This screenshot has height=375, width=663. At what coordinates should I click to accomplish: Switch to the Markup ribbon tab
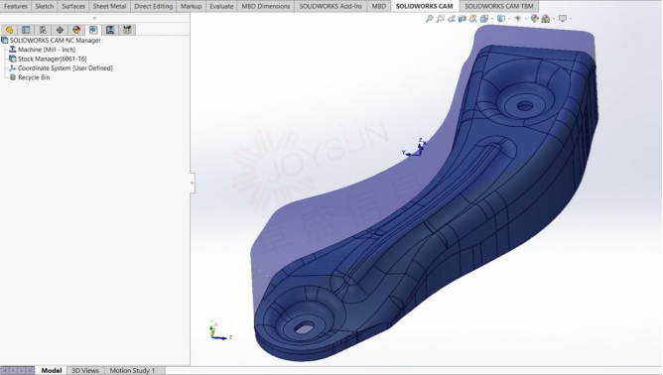point(191,6)
